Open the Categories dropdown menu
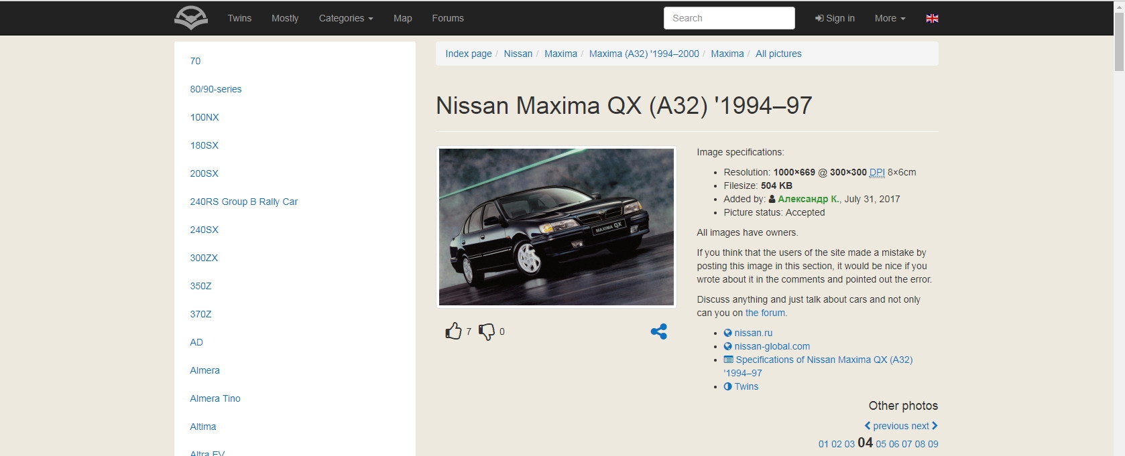Screen dimensions: 1125x456 (346, 18)
